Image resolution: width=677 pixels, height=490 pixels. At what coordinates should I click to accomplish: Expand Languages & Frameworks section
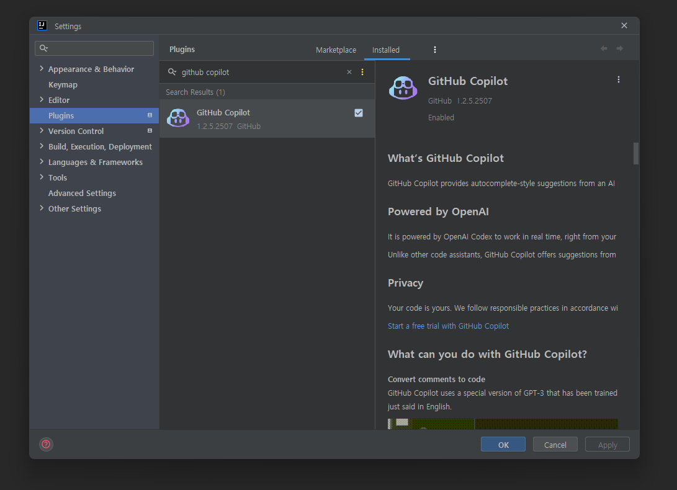click(x=42, y=162)
